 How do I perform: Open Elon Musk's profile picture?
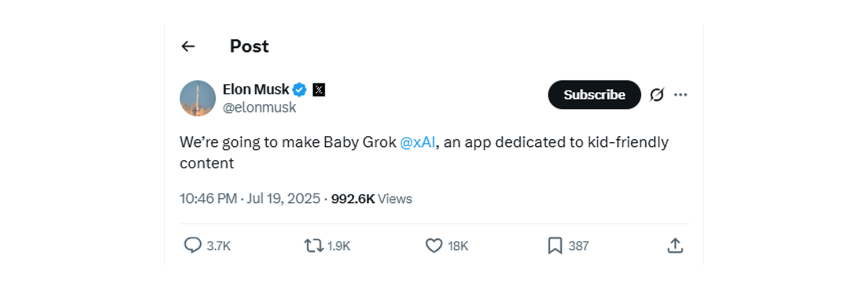(x=197, y=98)
